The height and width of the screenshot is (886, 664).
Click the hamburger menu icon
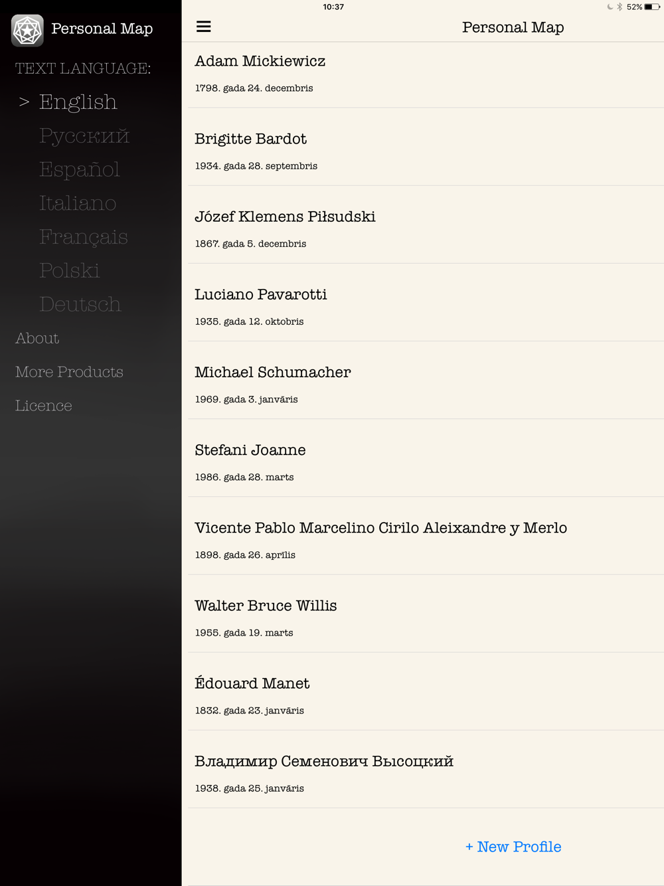[x=204, y=27]
